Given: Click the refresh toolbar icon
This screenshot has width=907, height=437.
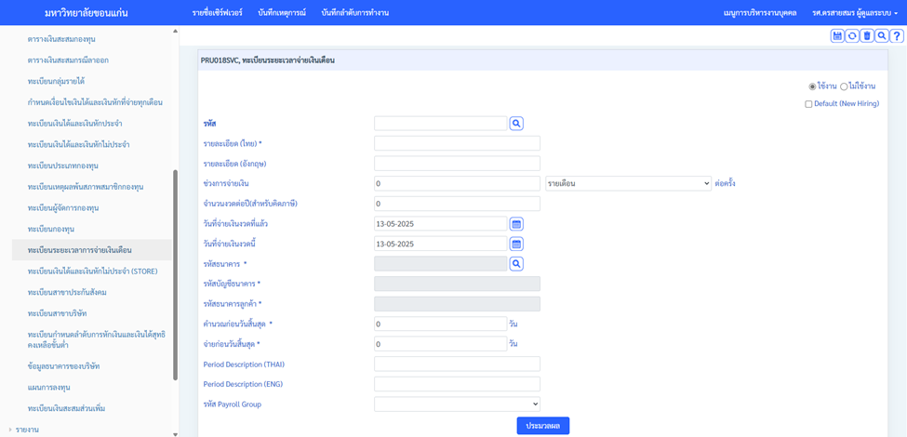Looking at the screenshot, I should click(852, 35).
